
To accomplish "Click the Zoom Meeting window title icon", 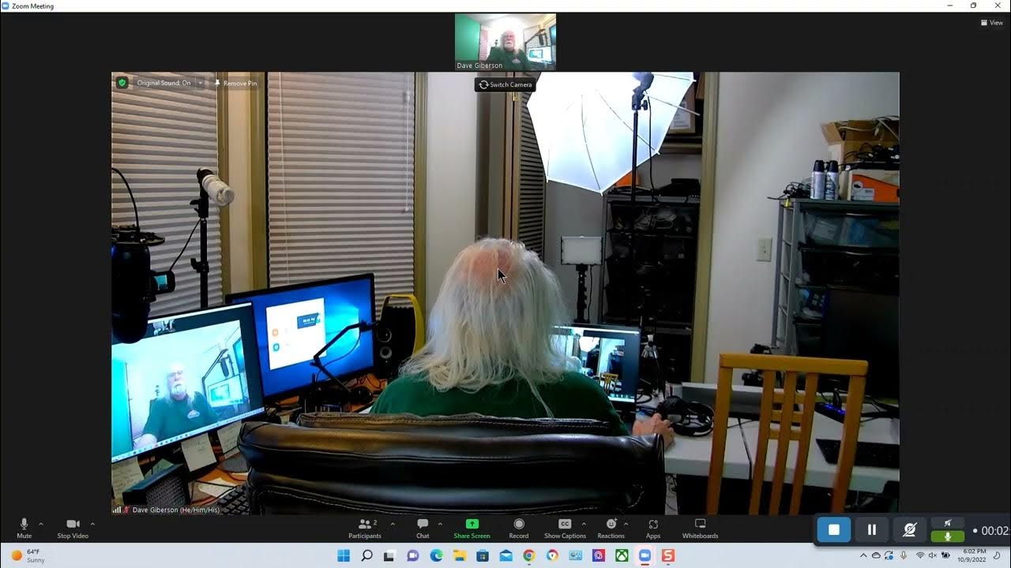I will point(6,6).
